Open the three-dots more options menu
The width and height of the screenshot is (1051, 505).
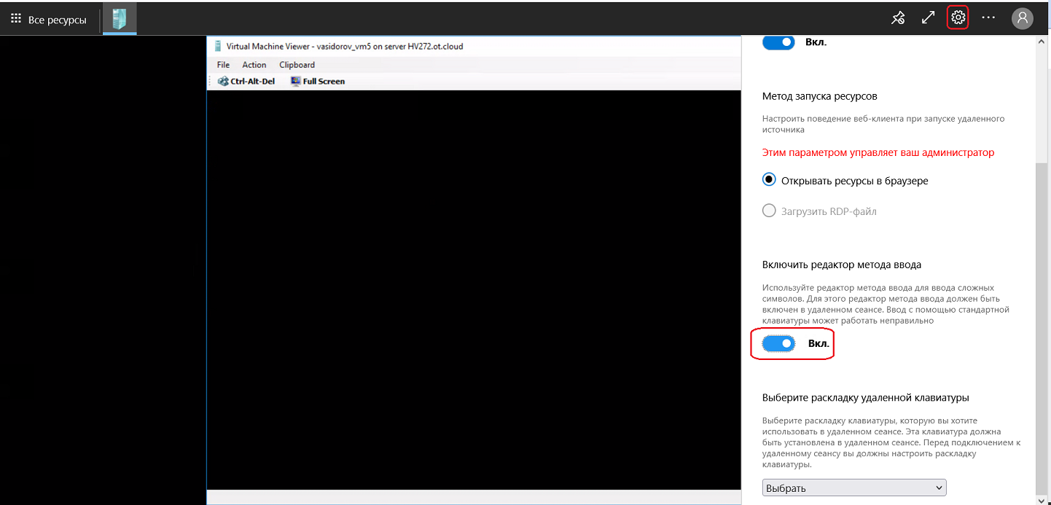[x=988, y=17]
